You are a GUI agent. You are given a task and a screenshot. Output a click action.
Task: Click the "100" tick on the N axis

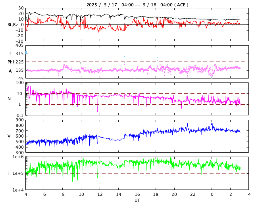coord(19,83)
